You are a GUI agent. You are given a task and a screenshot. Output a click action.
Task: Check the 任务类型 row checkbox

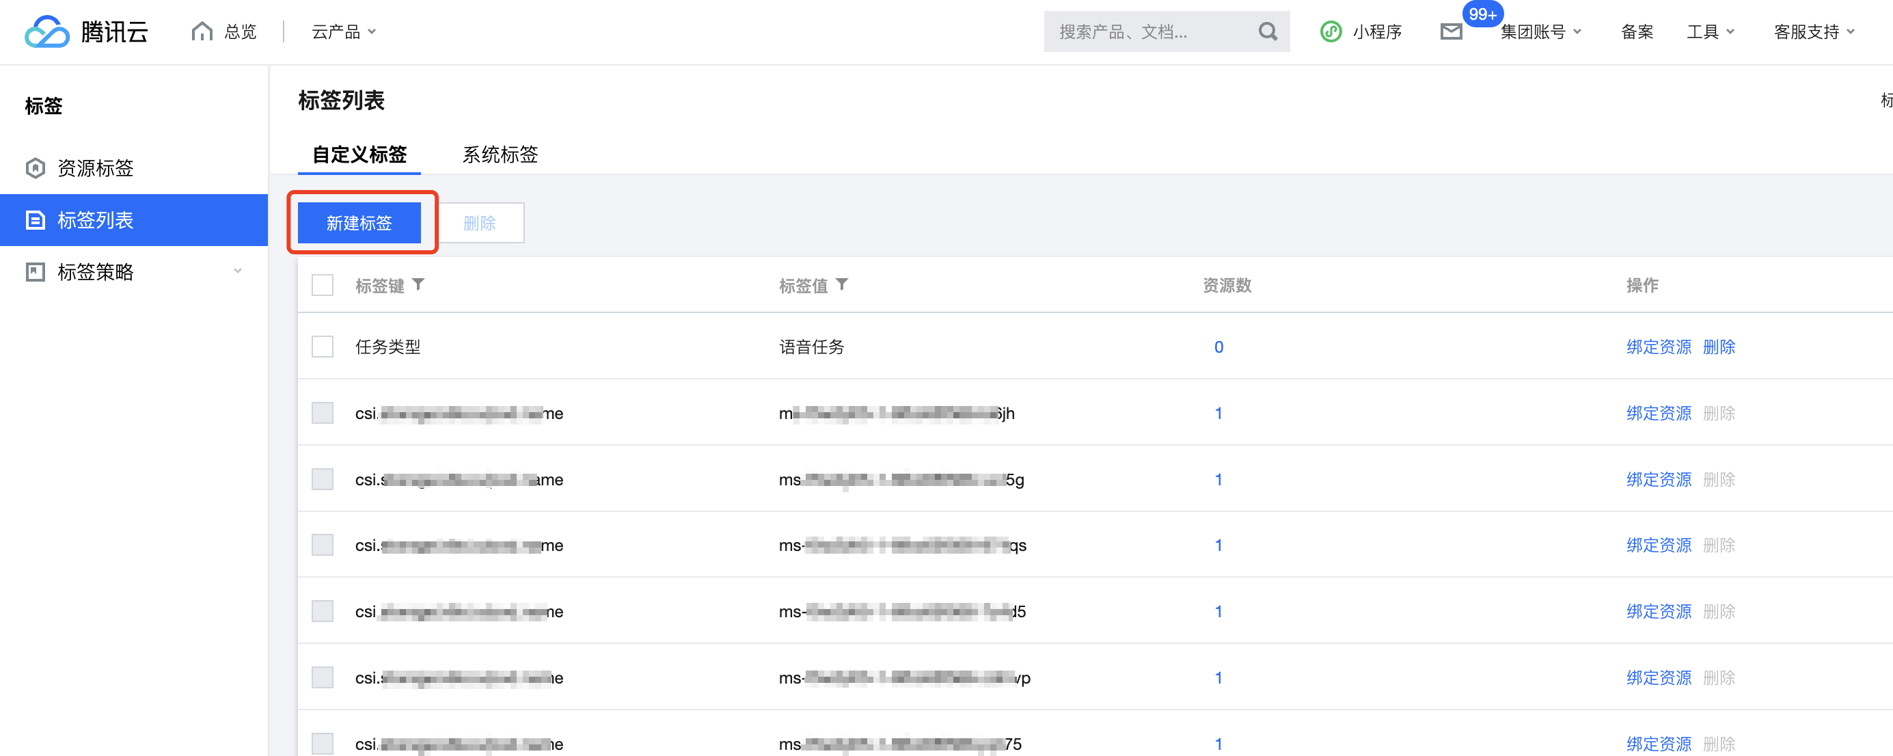(323, 347)
